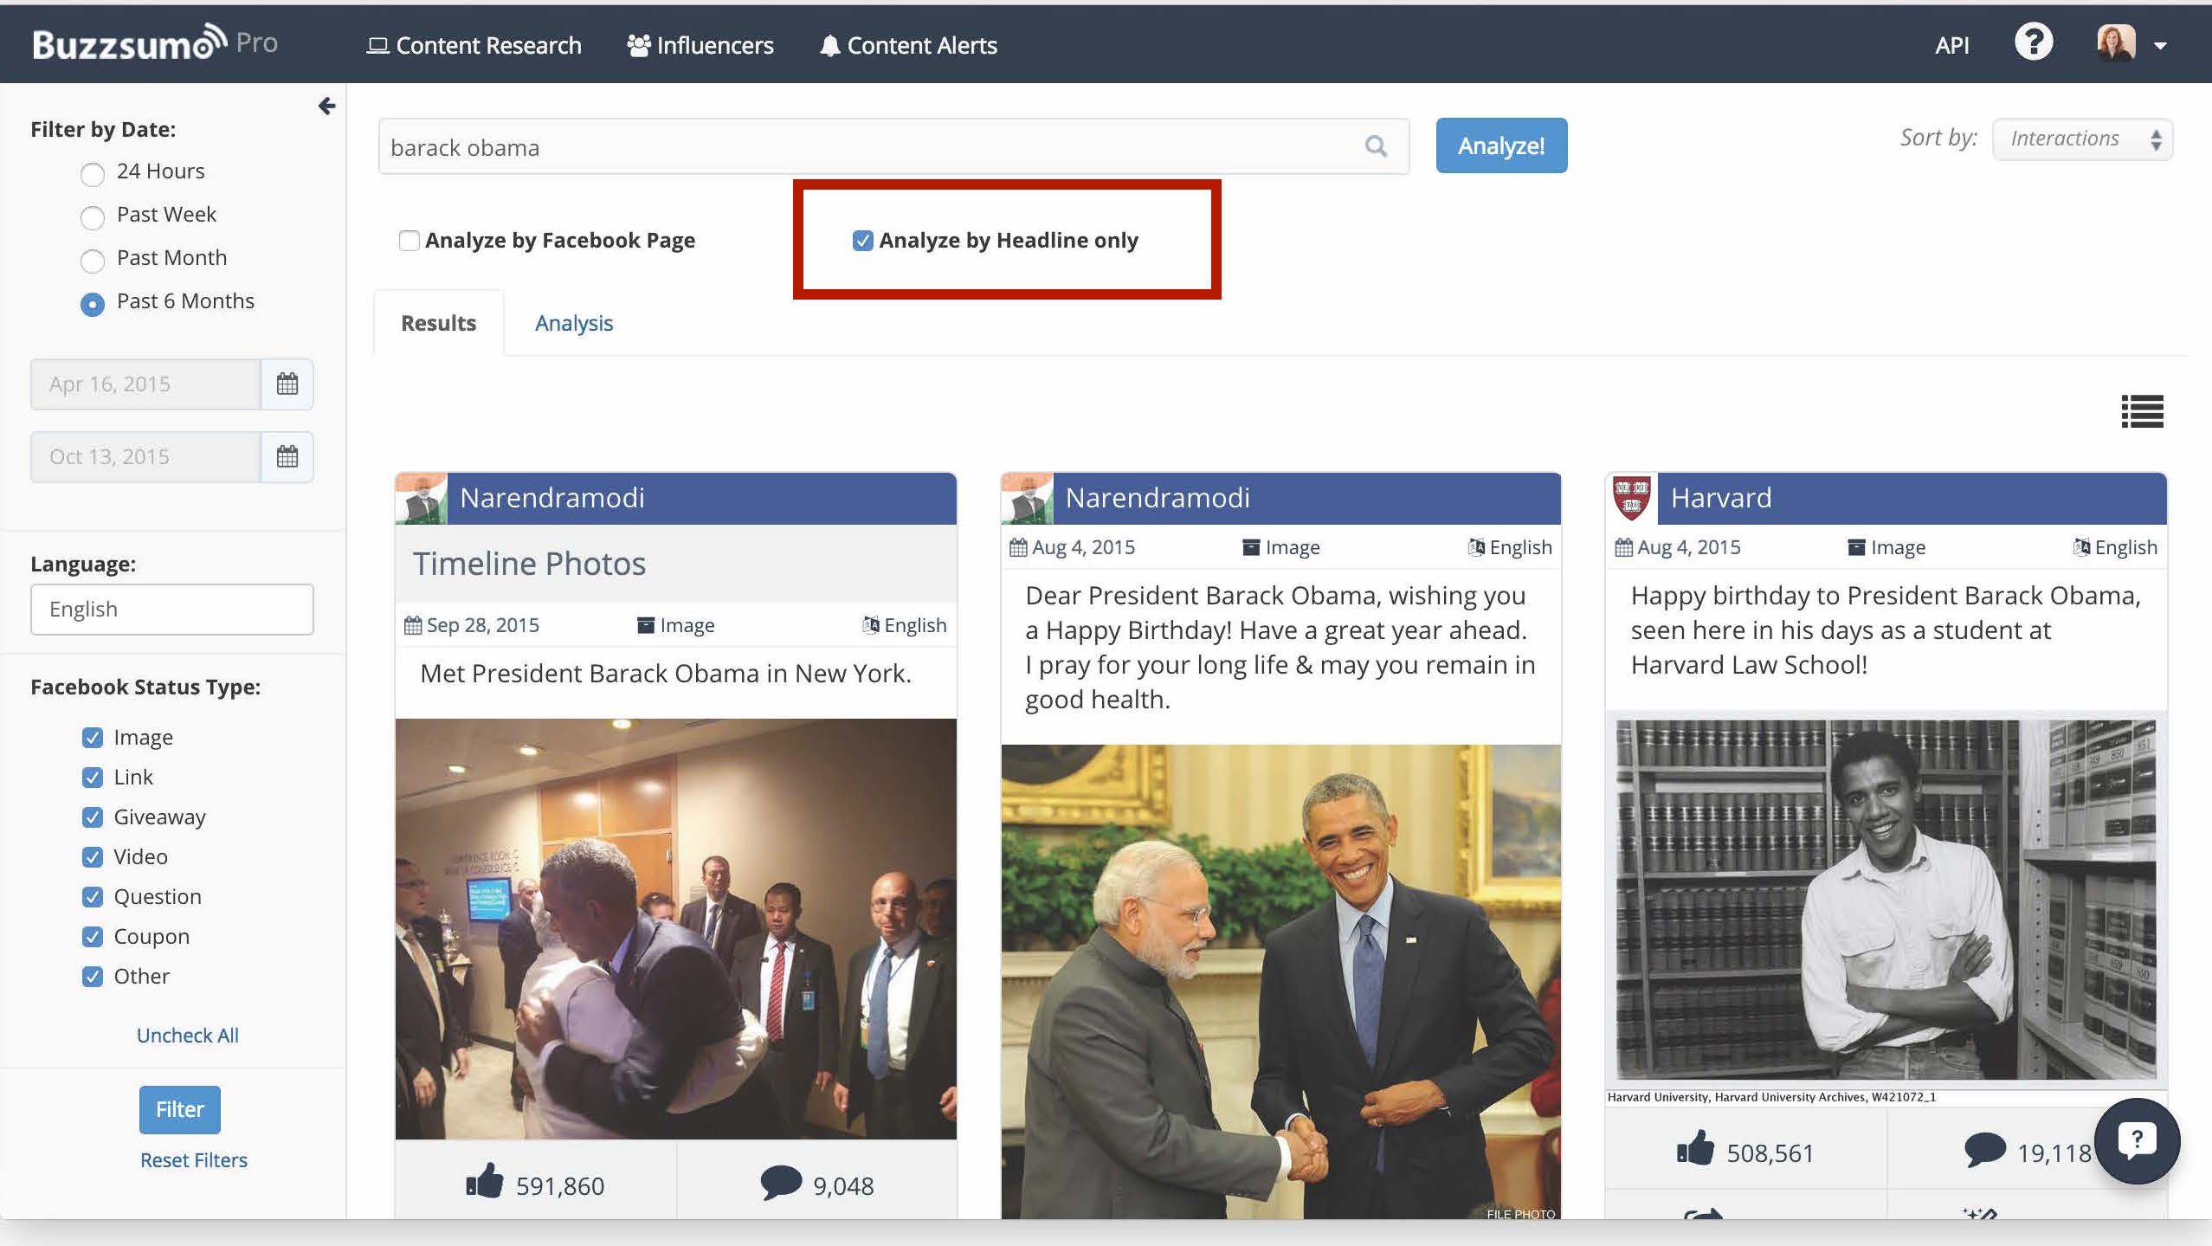Click the search magnifier icon in the search box
Image resolution: width=2212 pixels, height=1246 pixels.
[x=1376, y=146]
